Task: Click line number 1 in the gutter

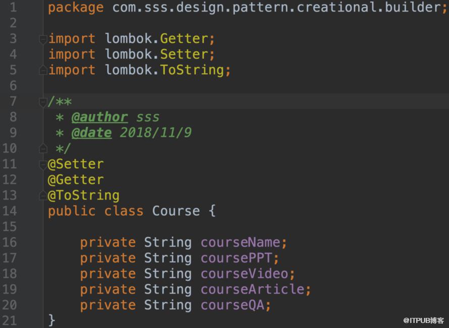Action: tap(13, 8)
